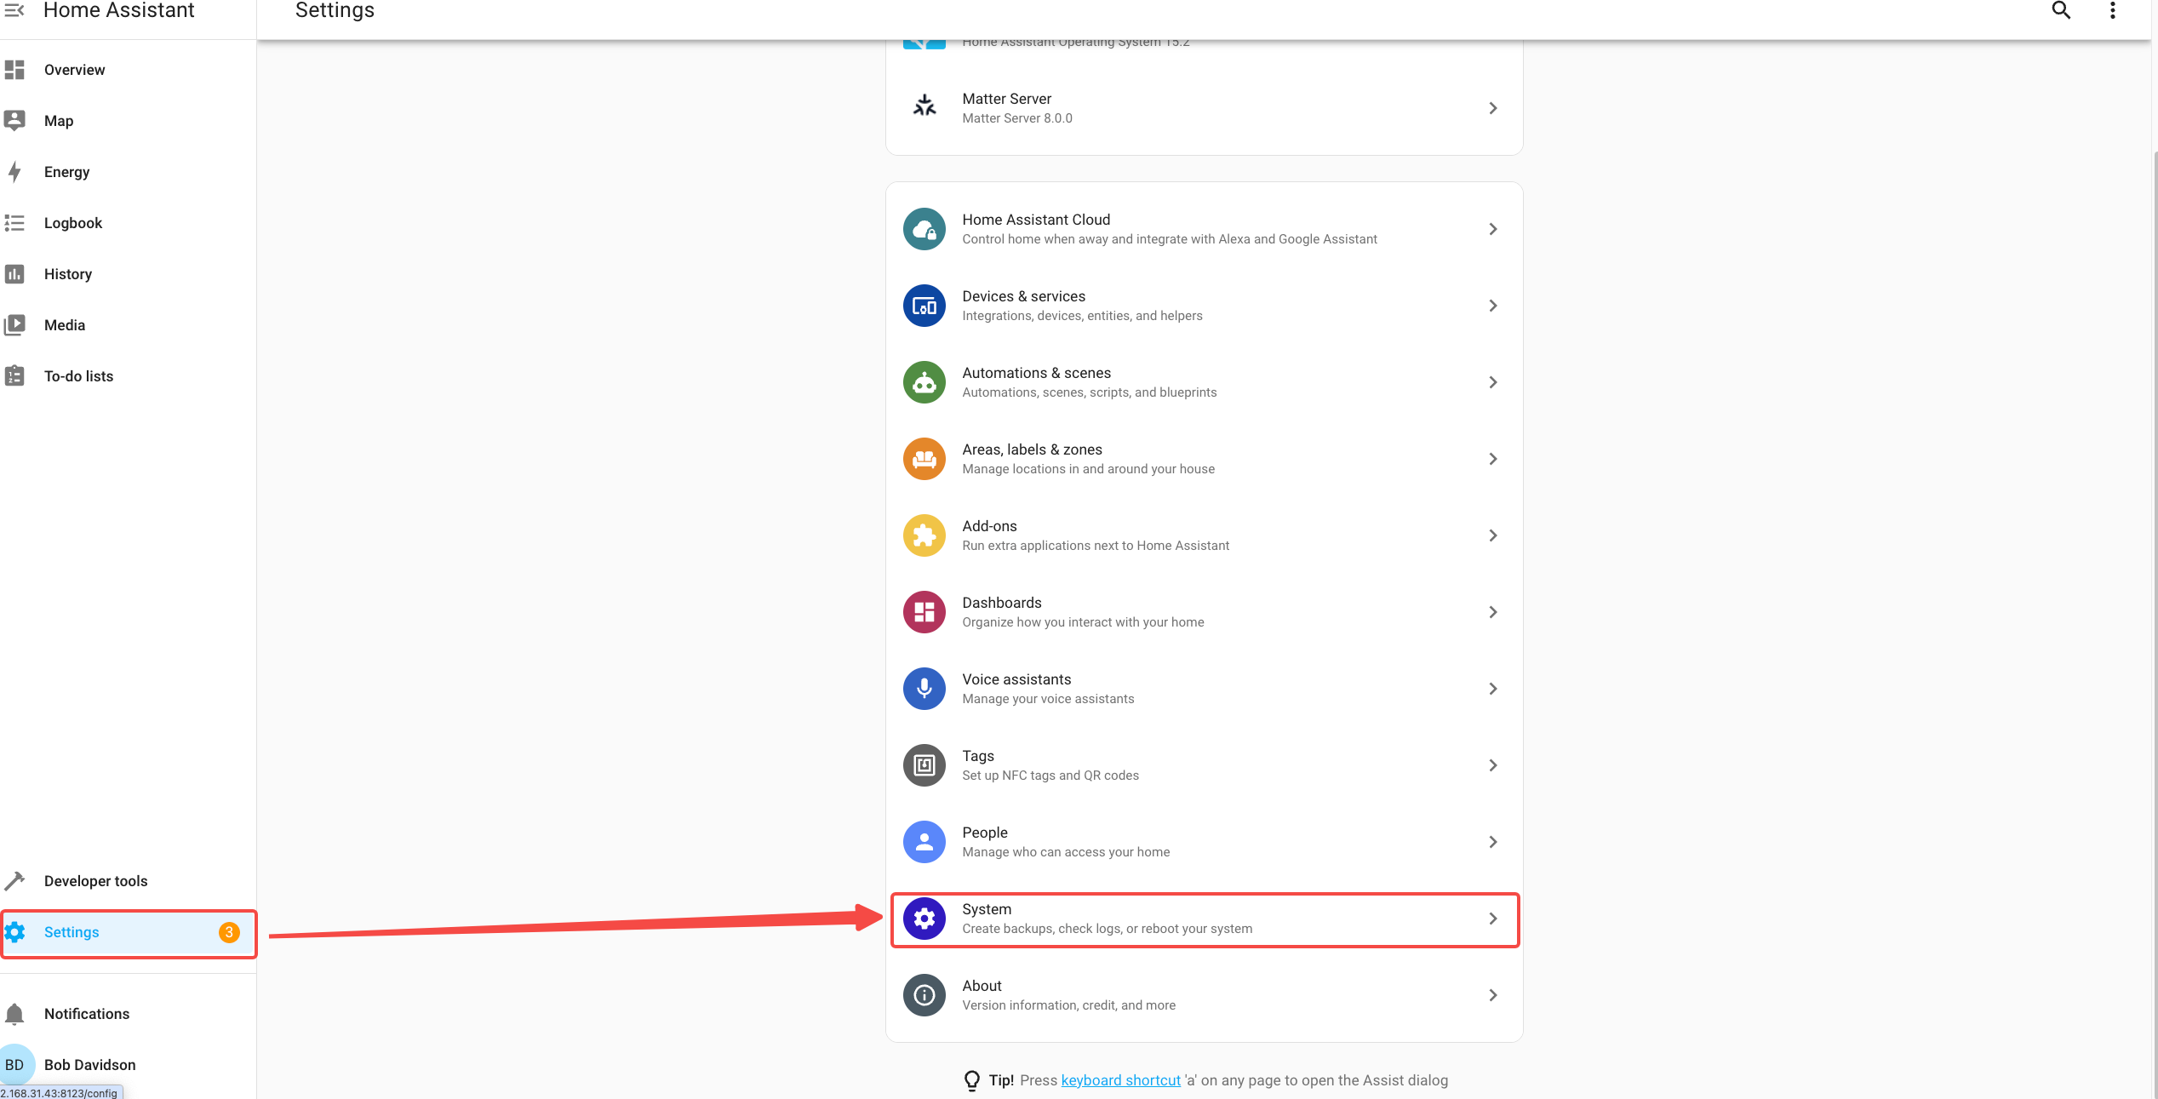Click the Tags NFC icon

coord(924,765)
